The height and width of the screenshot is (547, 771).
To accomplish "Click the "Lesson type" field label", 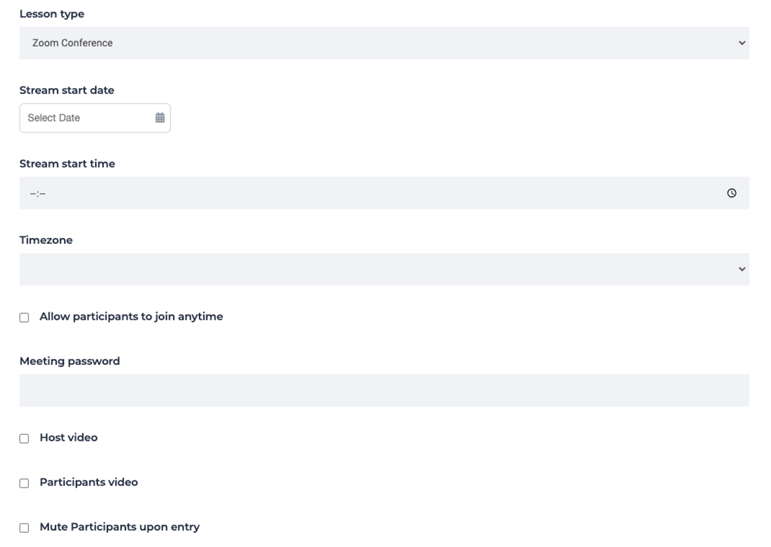I will click(x=52, y=14).
